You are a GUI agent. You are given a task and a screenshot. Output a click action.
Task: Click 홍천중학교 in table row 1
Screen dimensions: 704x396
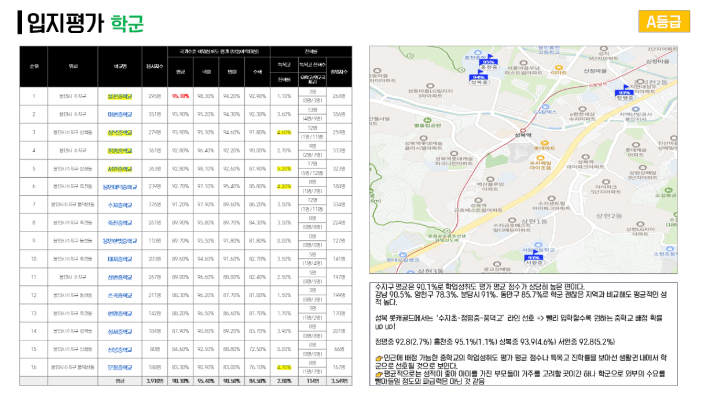click(120, 96)
